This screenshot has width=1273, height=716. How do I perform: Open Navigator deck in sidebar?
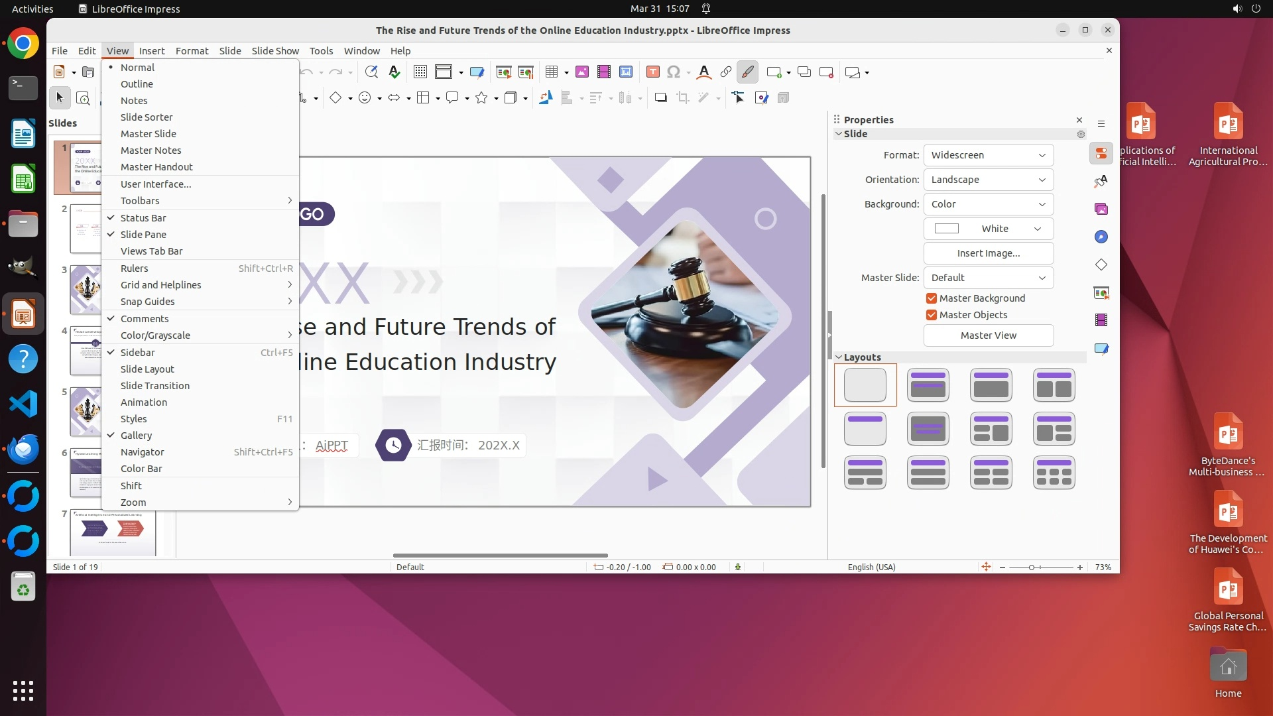1101,237
